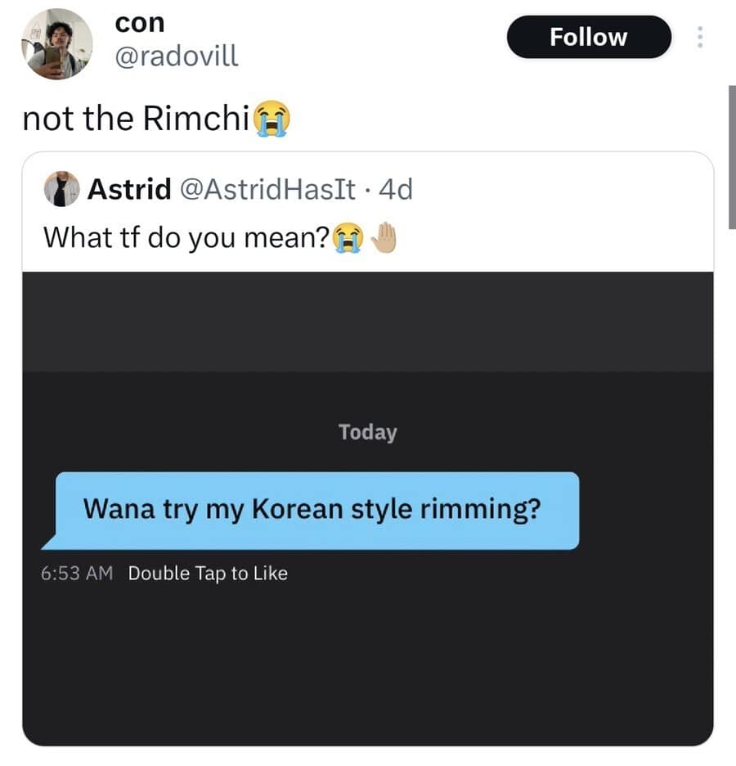Click the tweet text not the Rimchi
This screenshot has height=766, width=736.
click(135, 118)
